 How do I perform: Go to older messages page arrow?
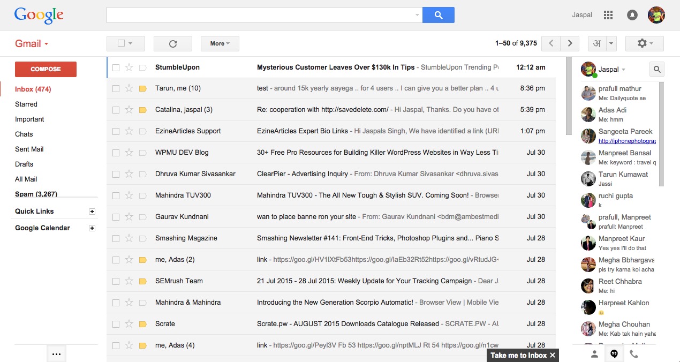(x=570, y=43)
